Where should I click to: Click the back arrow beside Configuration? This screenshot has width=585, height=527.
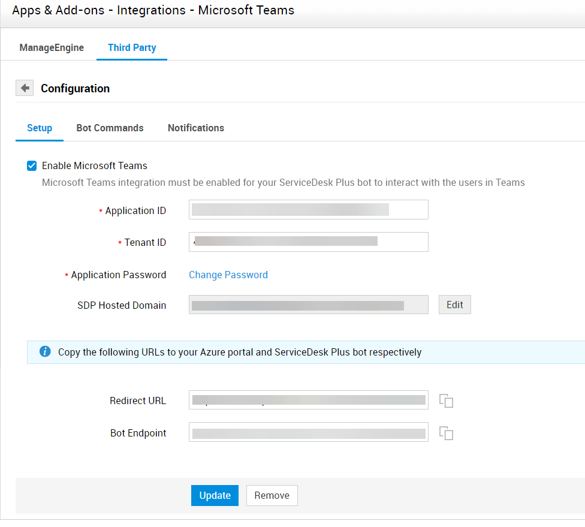pyautogui.click(x=25, y=88)
